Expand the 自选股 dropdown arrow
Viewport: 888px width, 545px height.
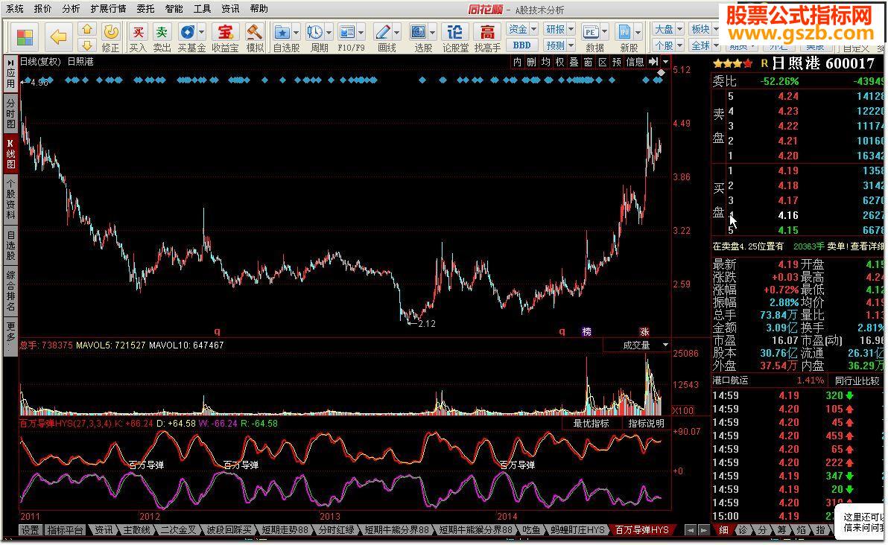(296, 32)
